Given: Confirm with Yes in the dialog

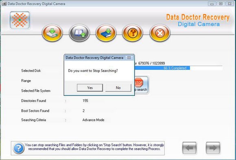Looking at the screenshot, I should (90, 88).
